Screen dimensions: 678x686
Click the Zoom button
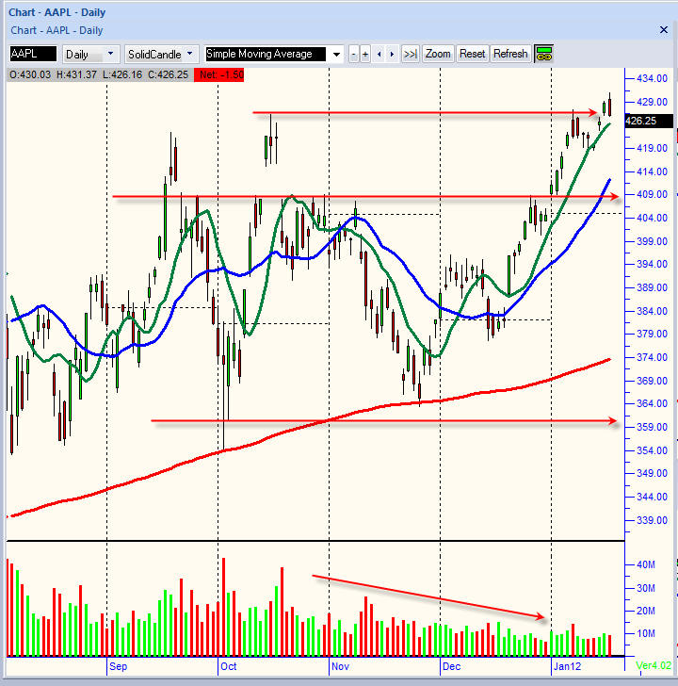coord(438,54)
